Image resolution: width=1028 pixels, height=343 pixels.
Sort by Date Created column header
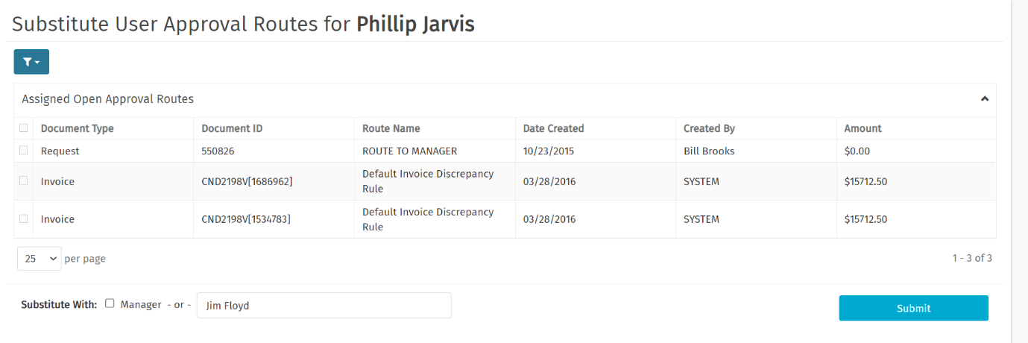tap(553, 128)
